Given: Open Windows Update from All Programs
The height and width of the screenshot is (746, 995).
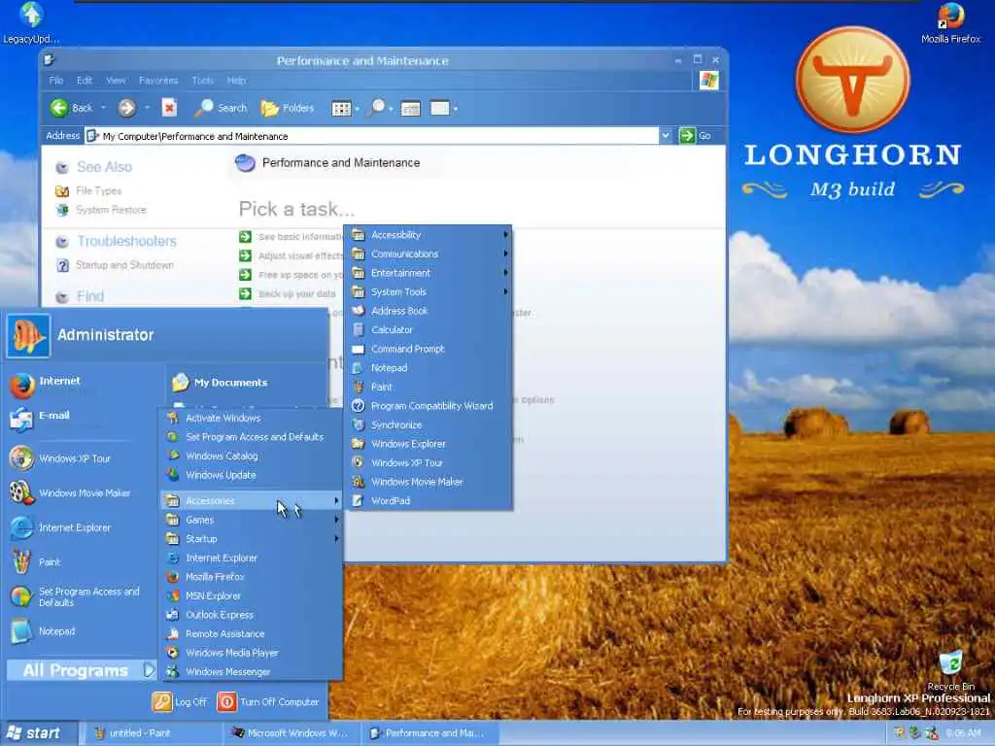Looking at the screenshot, I should (x=252, y=475).
